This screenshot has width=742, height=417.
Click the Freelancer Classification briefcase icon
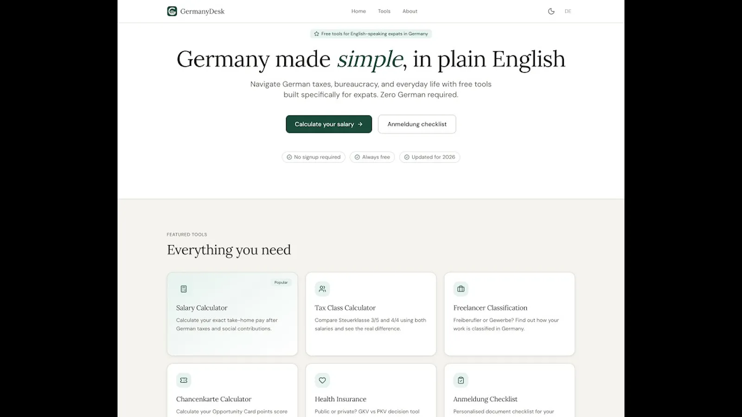tap(461, 289)
